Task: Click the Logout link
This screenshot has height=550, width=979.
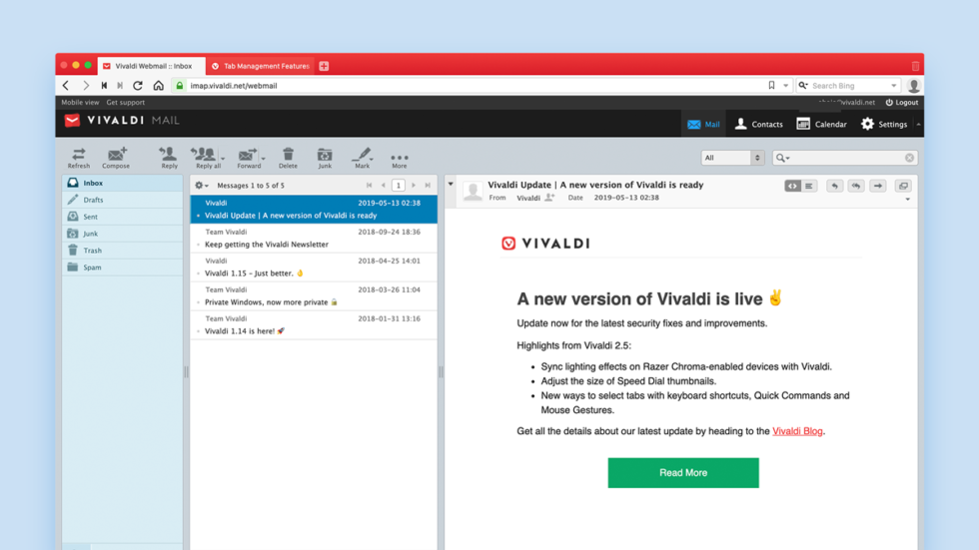Action: pyautogui.click(x=901, y=102)
